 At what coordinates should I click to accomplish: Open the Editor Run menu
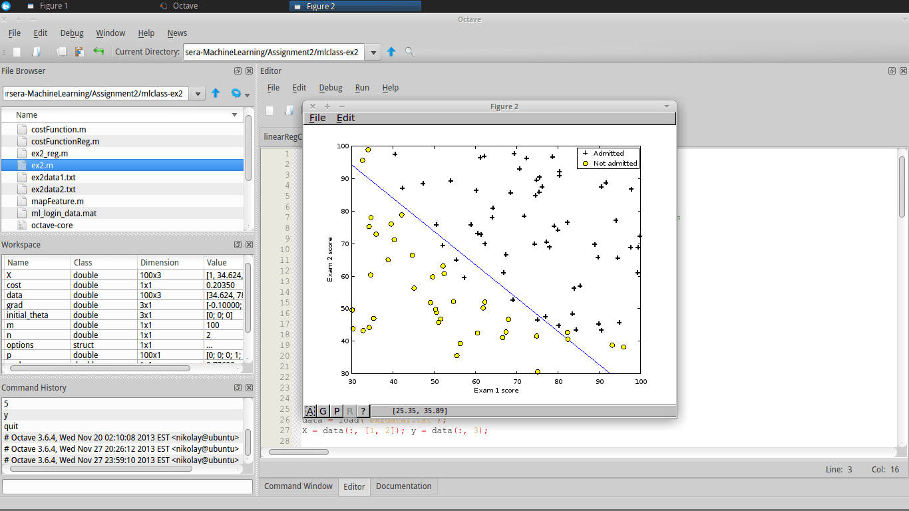click(x=362, y=88)
